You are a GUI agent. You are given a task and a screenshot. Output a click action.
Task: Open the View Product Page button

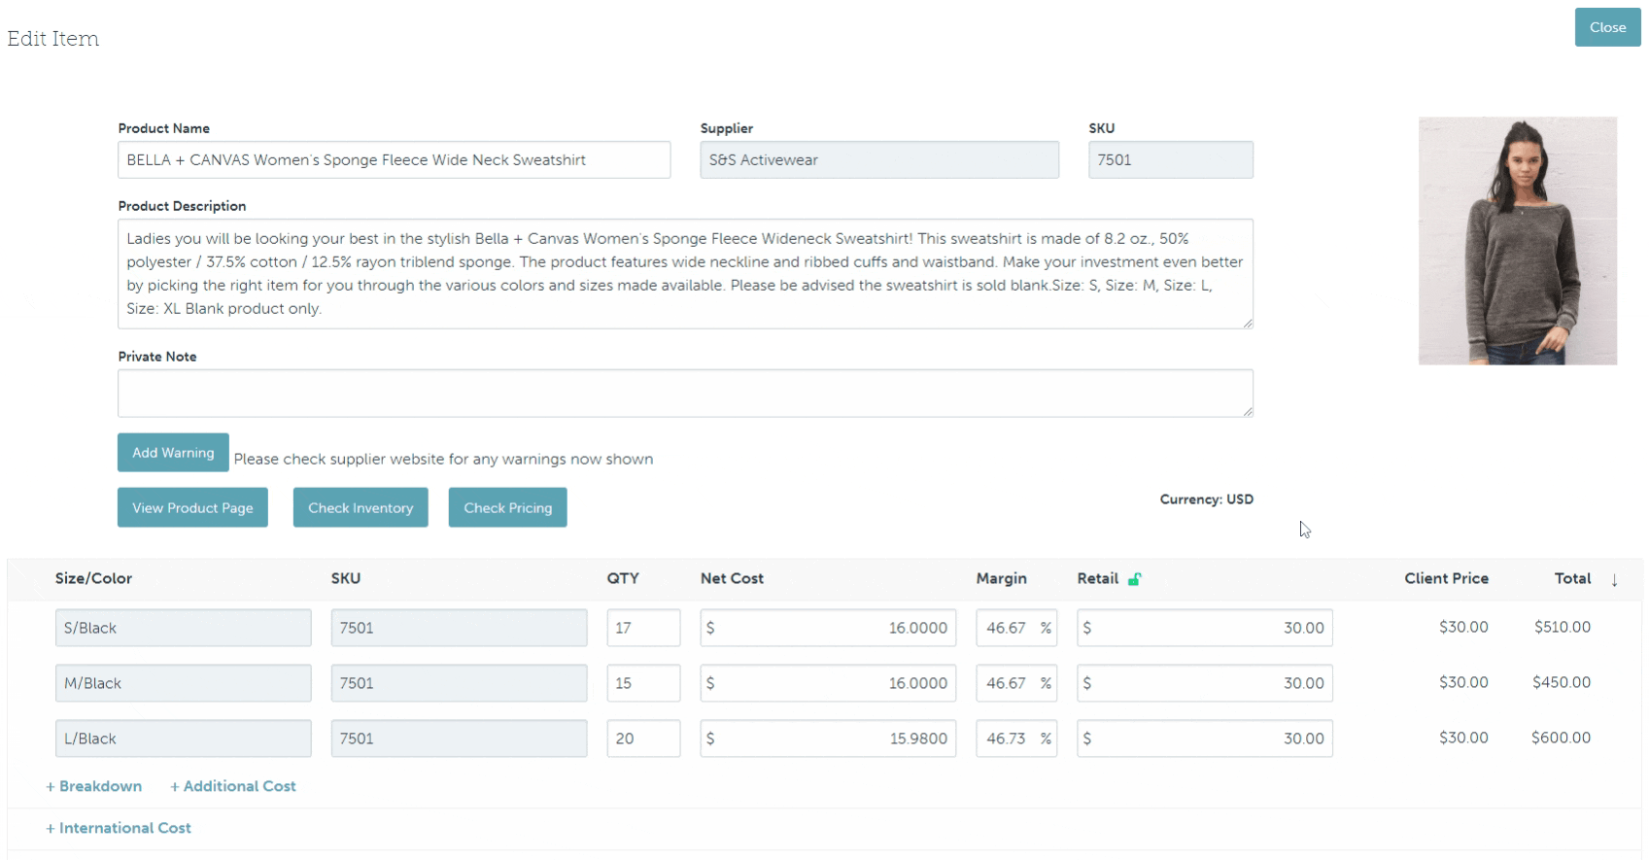192,507
